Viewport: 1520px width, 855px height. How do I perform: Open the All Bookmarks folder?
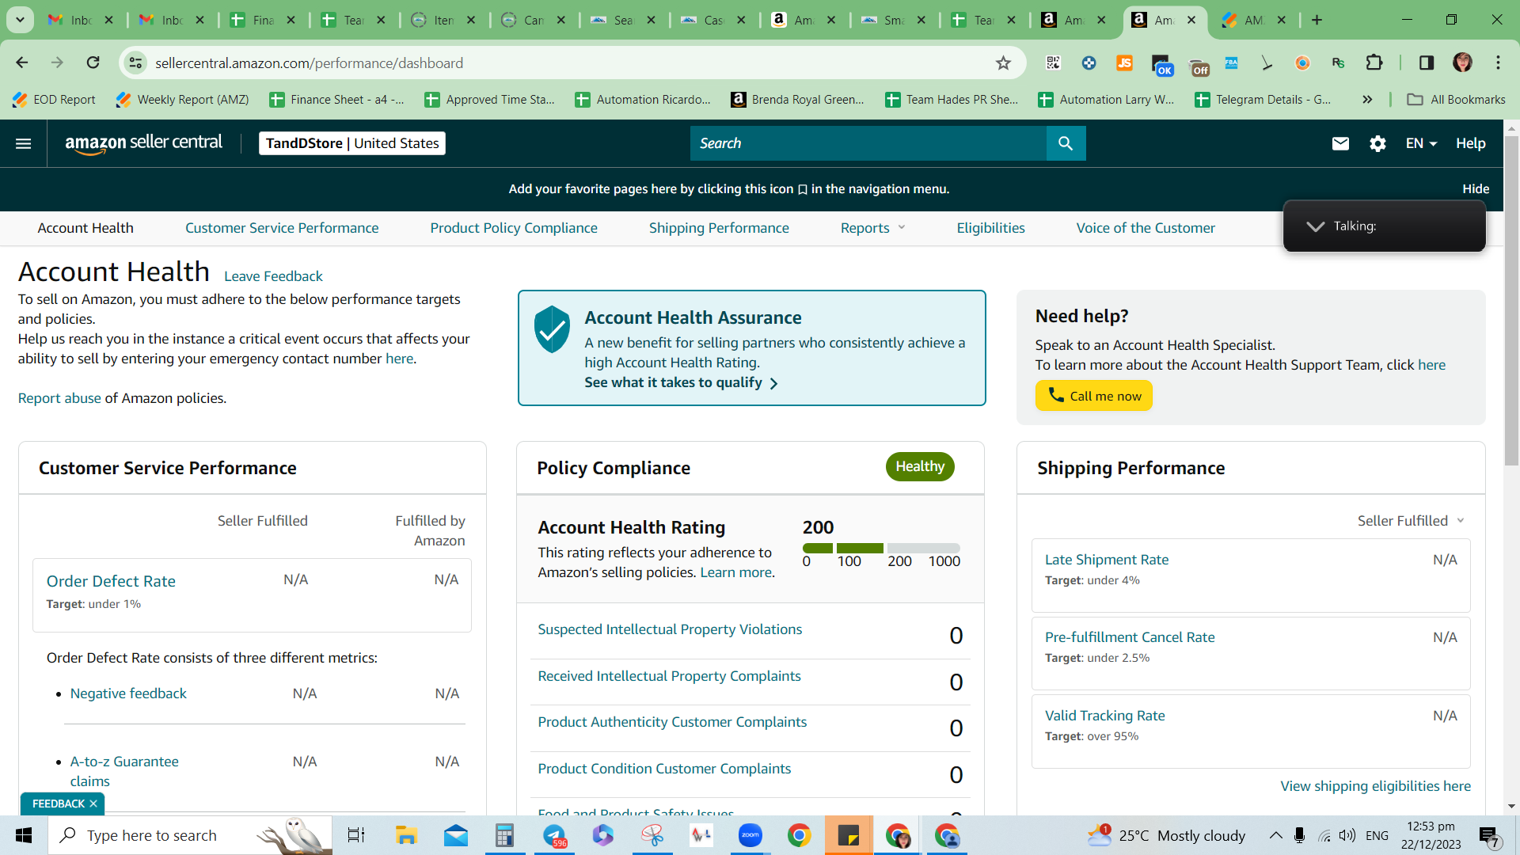(x=1456, y=99)
